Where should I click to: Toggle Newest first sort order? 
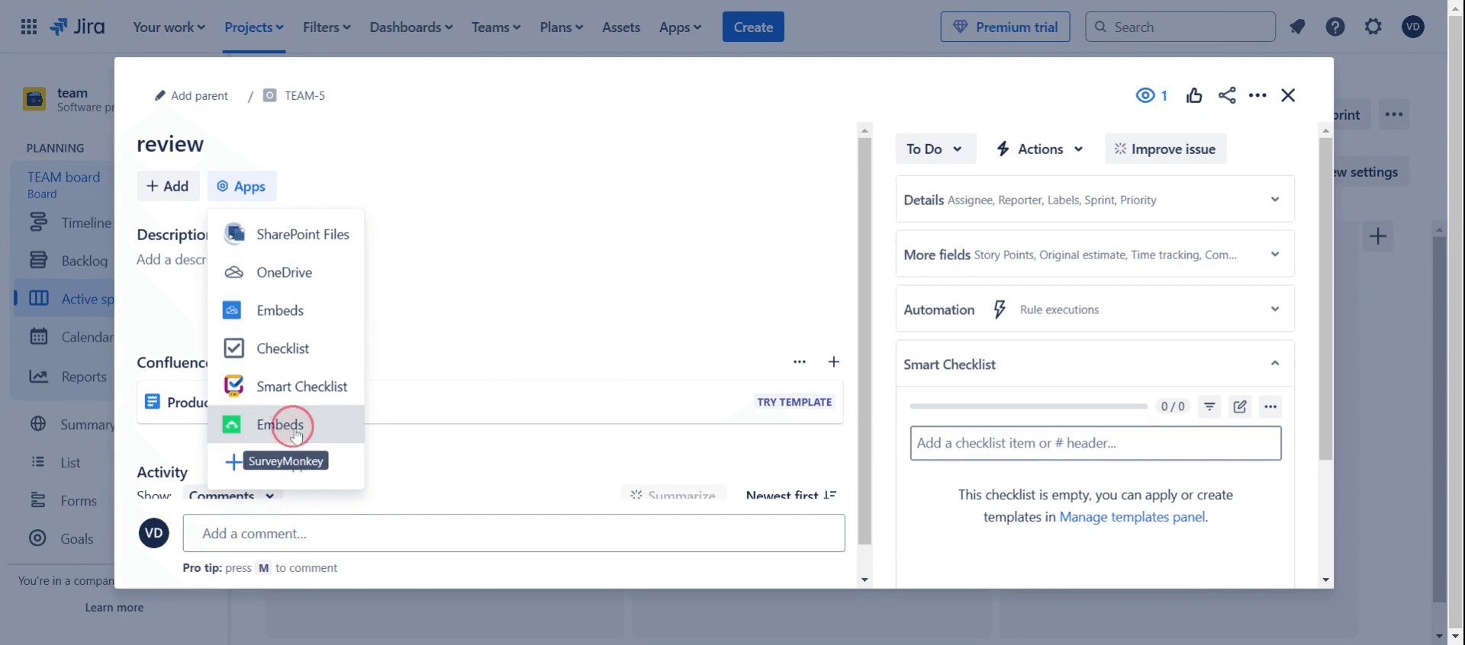tap(790, 495)
